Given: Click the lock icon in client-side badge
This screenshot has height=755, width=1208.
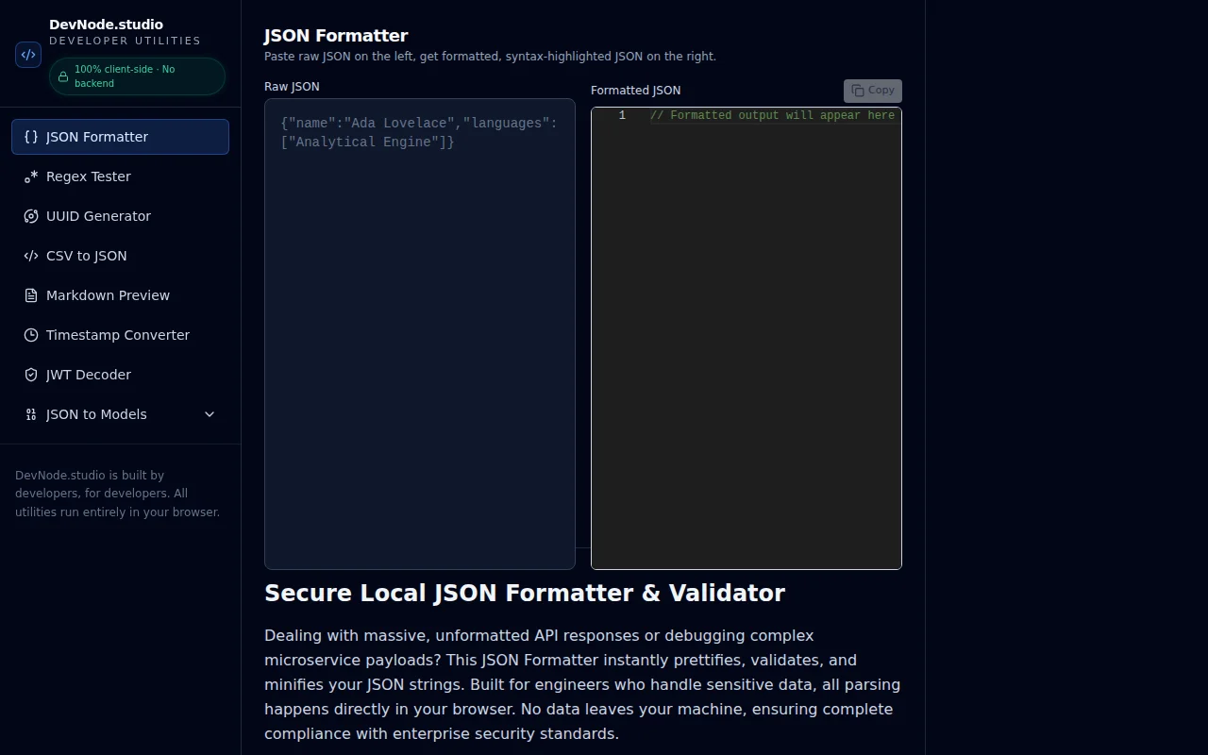Looking at the screenshot, I should coord(63,76).
